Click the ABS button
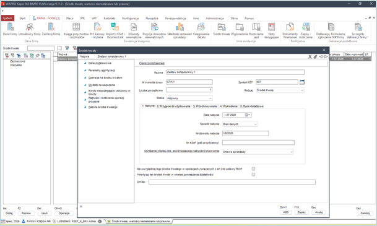377x226 pixels. (x=285, y=212)
